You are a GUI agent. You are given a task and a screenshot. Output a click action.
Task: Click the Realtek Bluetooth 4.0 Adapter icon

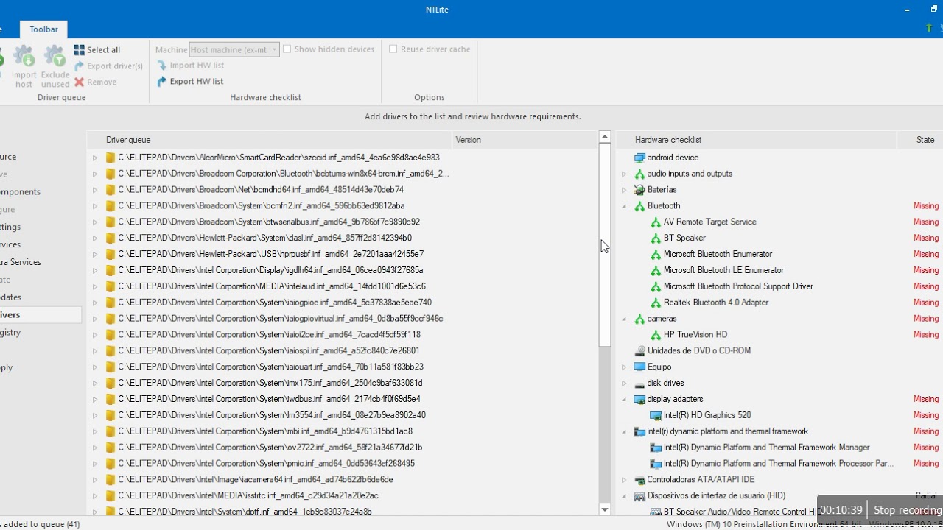click(656, 303)
